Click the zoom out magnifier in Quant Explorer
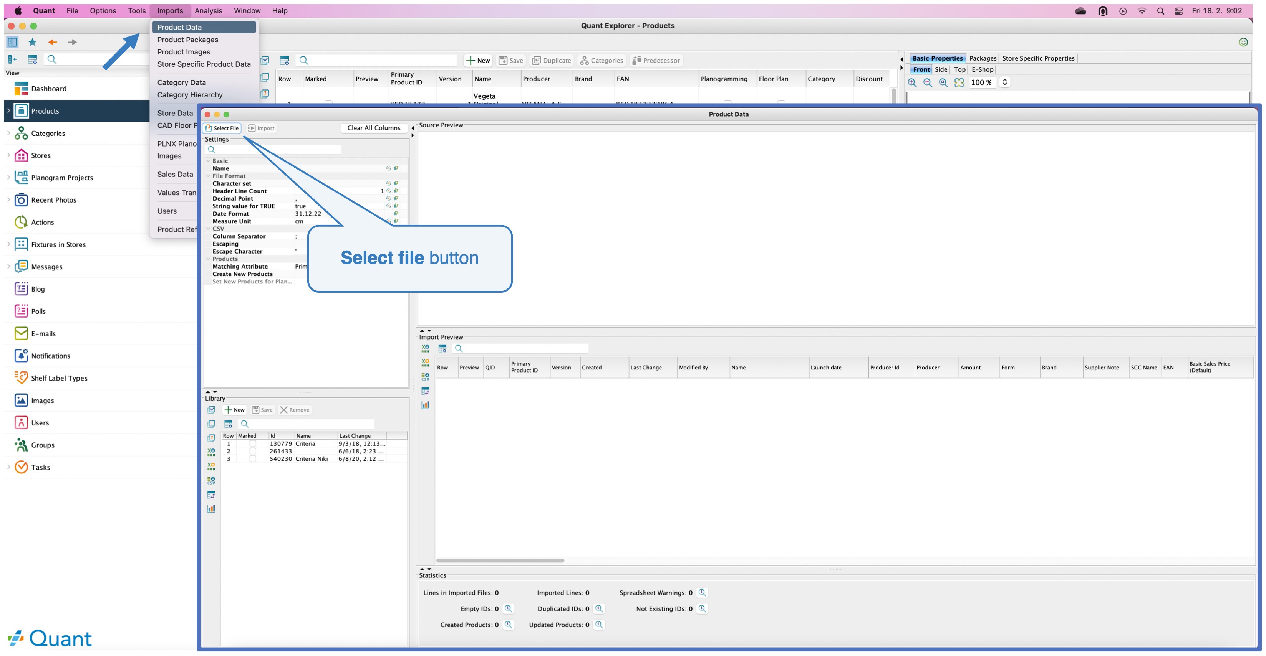This screenshot has width=1266, height=656. (928, 82)
